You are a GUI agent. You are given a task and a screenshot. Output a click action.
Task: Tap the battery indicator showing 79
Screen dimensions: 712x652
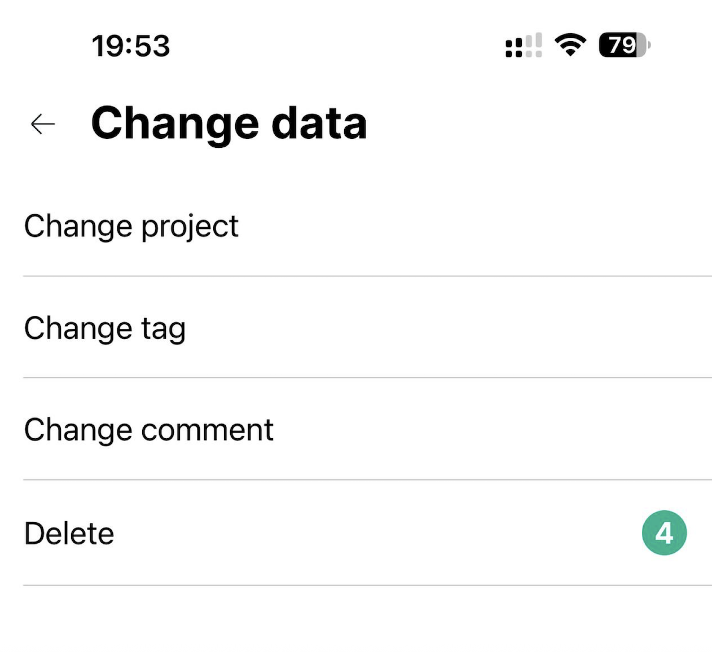(624, 45)
